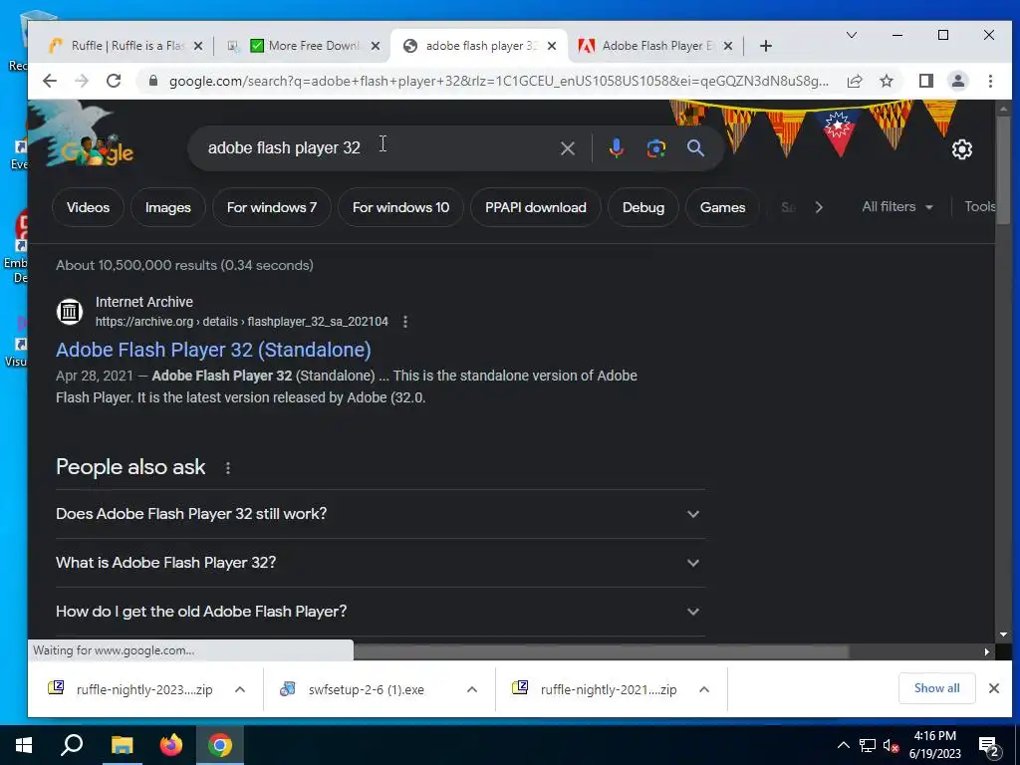The width and height of the screenshot is (1020, 765).
Task: Launch Firefox from the taskbar
Action: [171, 745]
